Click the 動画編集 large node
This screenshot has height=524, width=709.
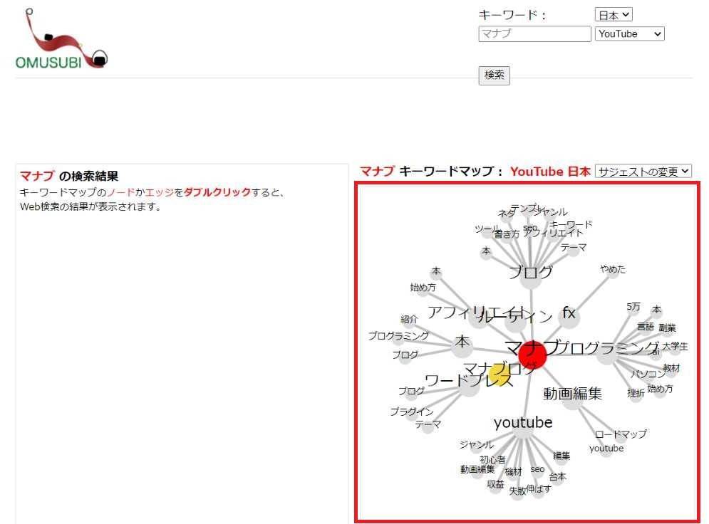click(x=573, y=399)
